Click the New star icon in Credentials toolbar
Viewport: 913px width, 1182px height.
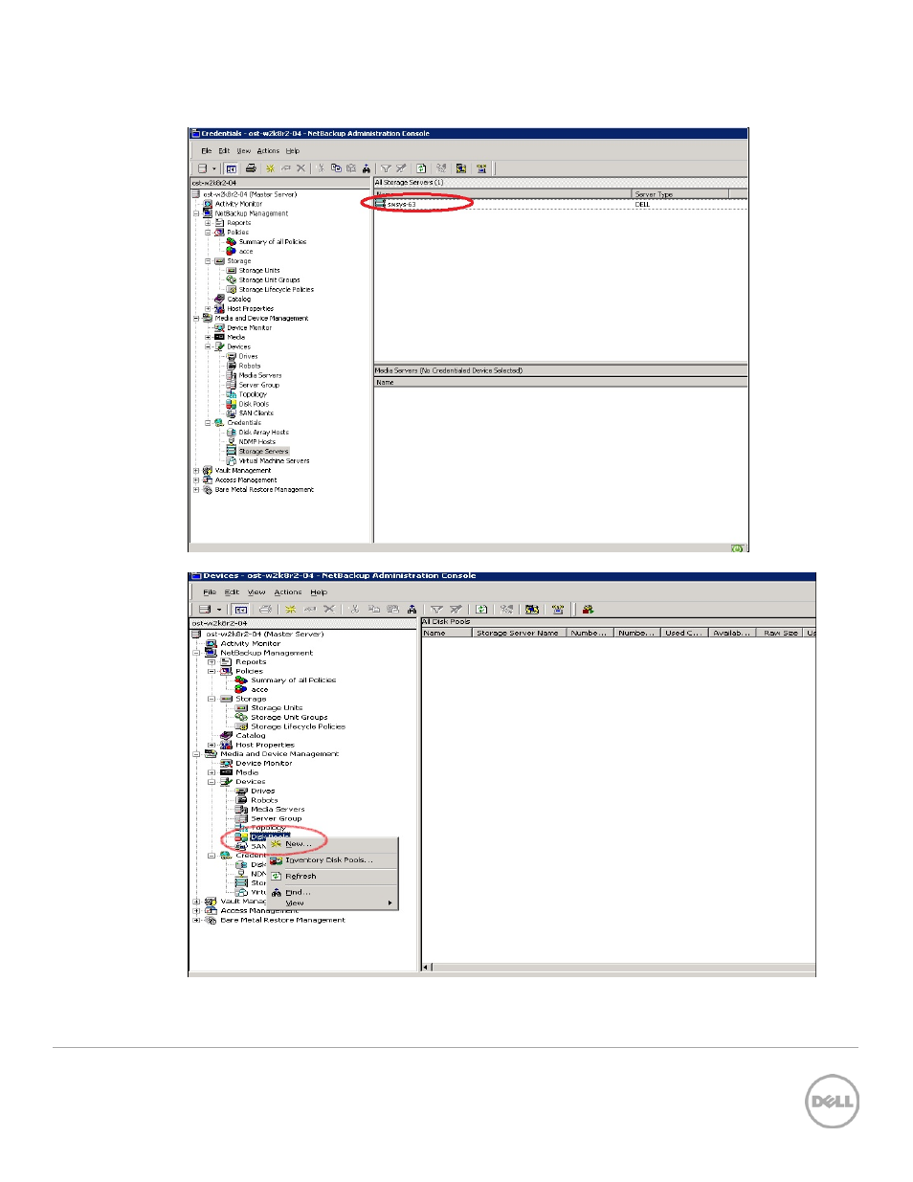pos(270,168)
